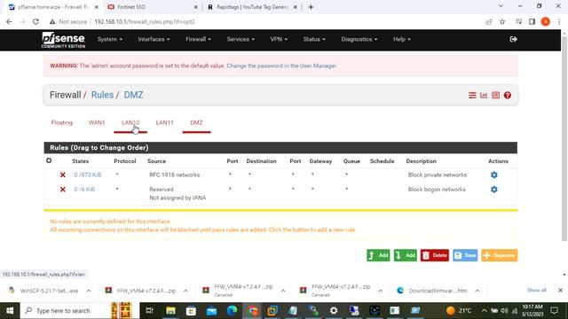This screenshot has height=319, width=568.
Task: Go back in browser history
Action: coord(9,21)
